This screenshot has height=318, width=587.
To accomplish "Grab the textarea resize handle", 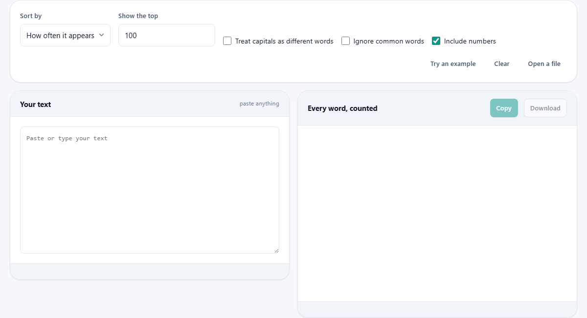I will pyautogui.click(x=276, y=250).
